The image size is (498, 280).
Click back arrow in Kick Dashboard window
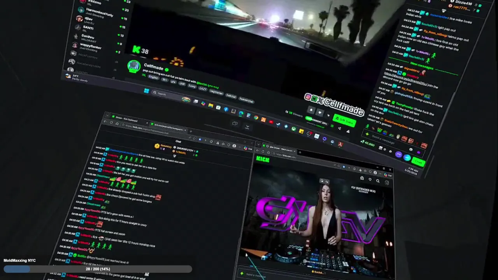pos(105,121)
